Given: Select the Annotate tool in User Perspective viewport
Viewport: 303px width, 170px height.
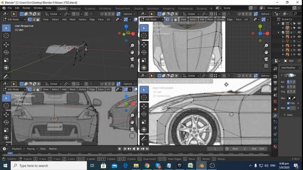Looking at the screenshot, I should tap(6, 76).
